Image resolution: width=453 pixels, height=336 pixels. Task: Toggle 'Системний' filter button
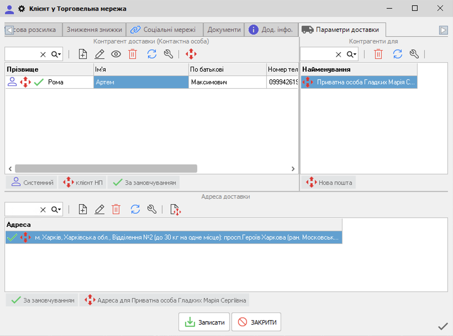(x=32, y=183)
